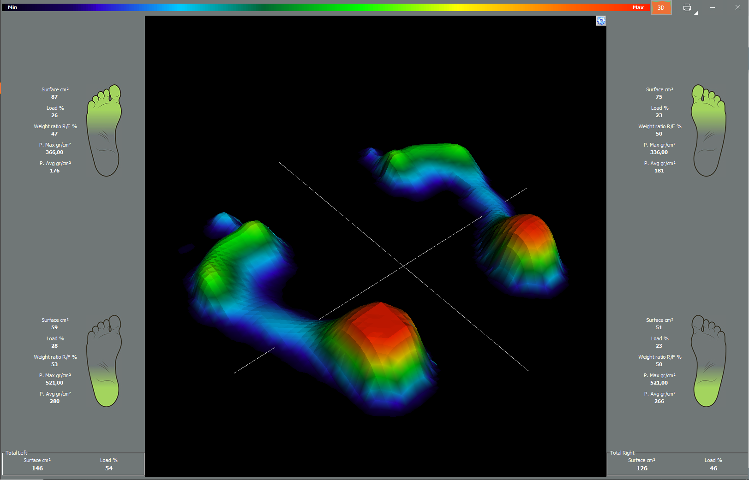Minimize the pressure analysis window
The image size is (749, 480).
click(712, 7)
